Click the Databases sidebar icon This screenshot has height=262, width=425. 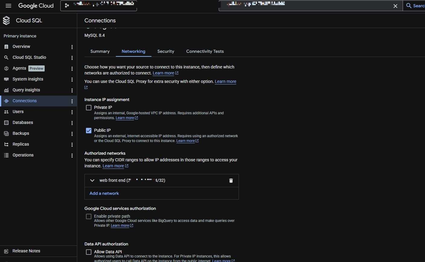point(6,123)
